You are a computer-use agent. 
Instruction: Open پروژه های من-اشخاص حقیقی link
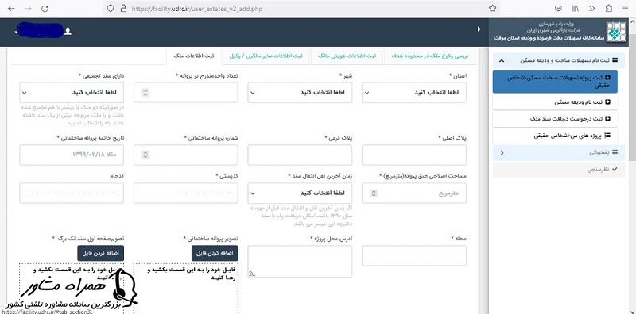(x=555, y=136)
